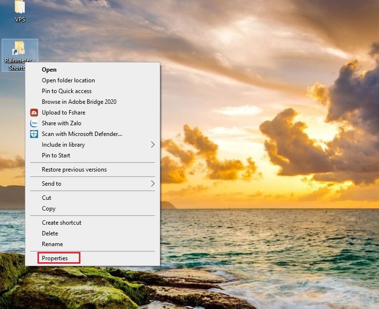Screen dimensions: 379x309
Task: Click the Zalo icon in the menu
Action: (x=34, y=123)
